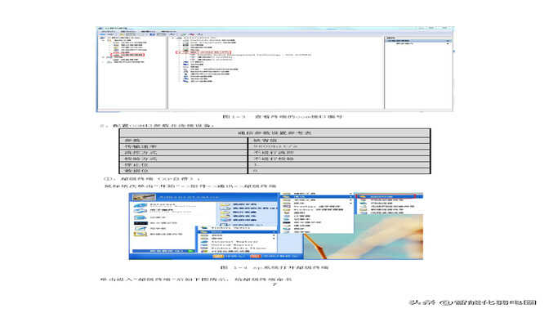Click the '校验方式' table cell
Viewport: 549px width, 309px height.
(x=184, y=159)
